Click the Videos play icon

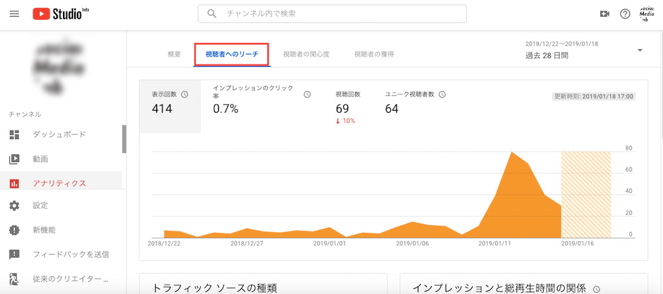click(15, 159)
